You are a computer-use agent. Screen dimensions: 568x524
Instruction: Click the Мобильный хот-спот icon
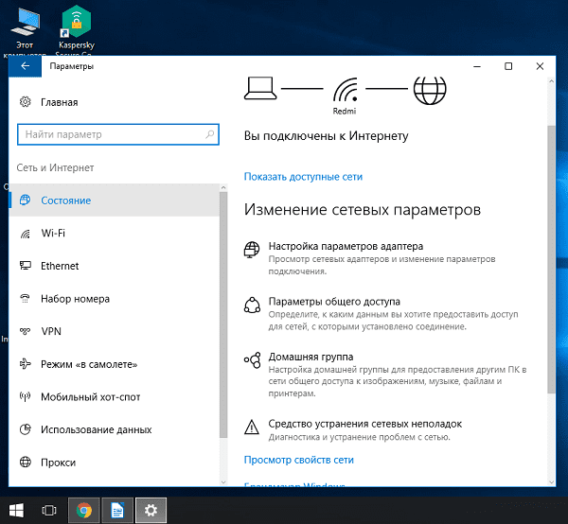tap(24, 397)
